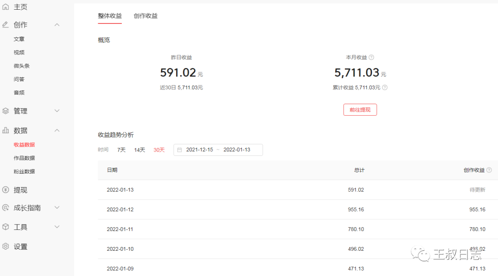498x276 pixels.
Task: Click the 2022-01-12 table row date
Action: pos(120,209)
